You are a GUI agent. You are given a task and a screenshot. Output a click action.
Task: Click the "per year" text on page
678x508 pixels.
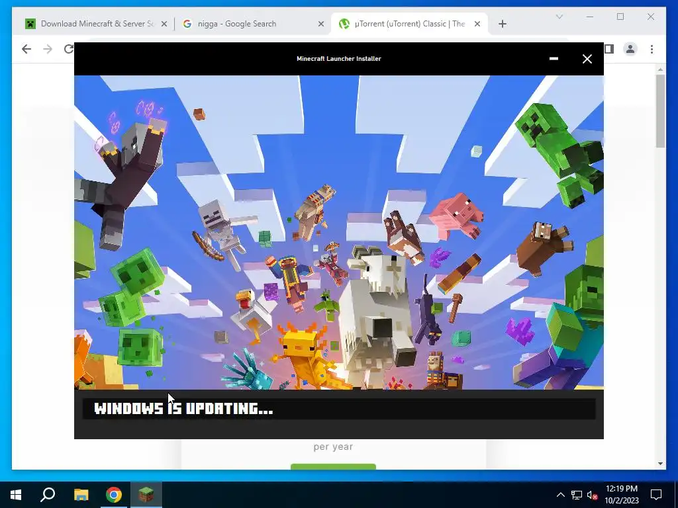point(333,446)
